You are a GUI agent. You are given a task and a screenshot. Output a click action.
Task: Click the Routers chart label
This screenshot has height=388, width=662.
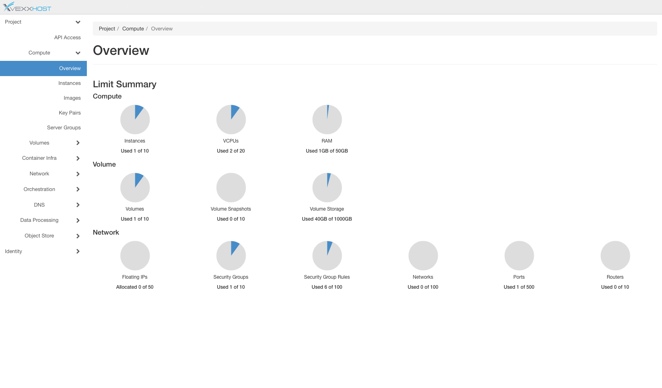pyautogui.click(x=615, y=277)
